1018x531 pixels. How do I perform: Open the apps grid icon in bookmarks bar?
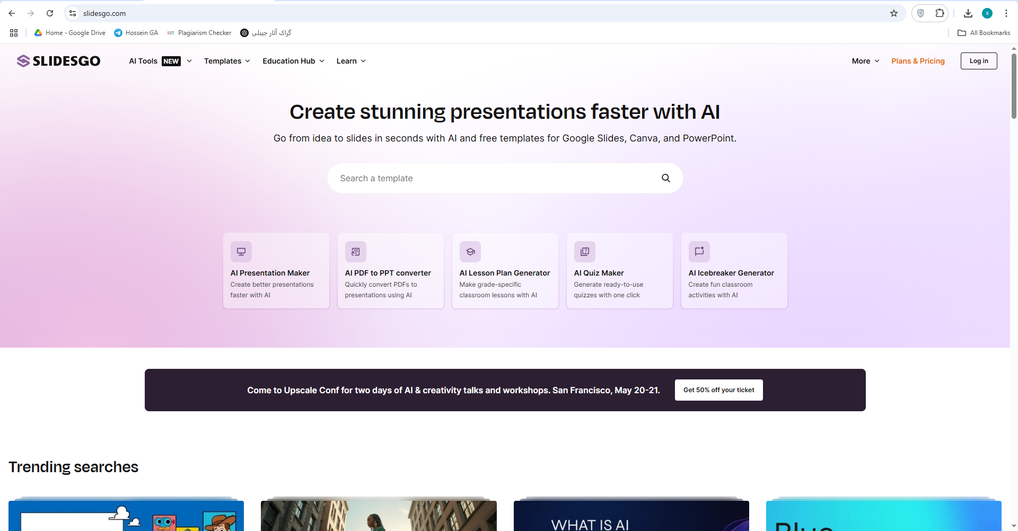click(14, 33)
